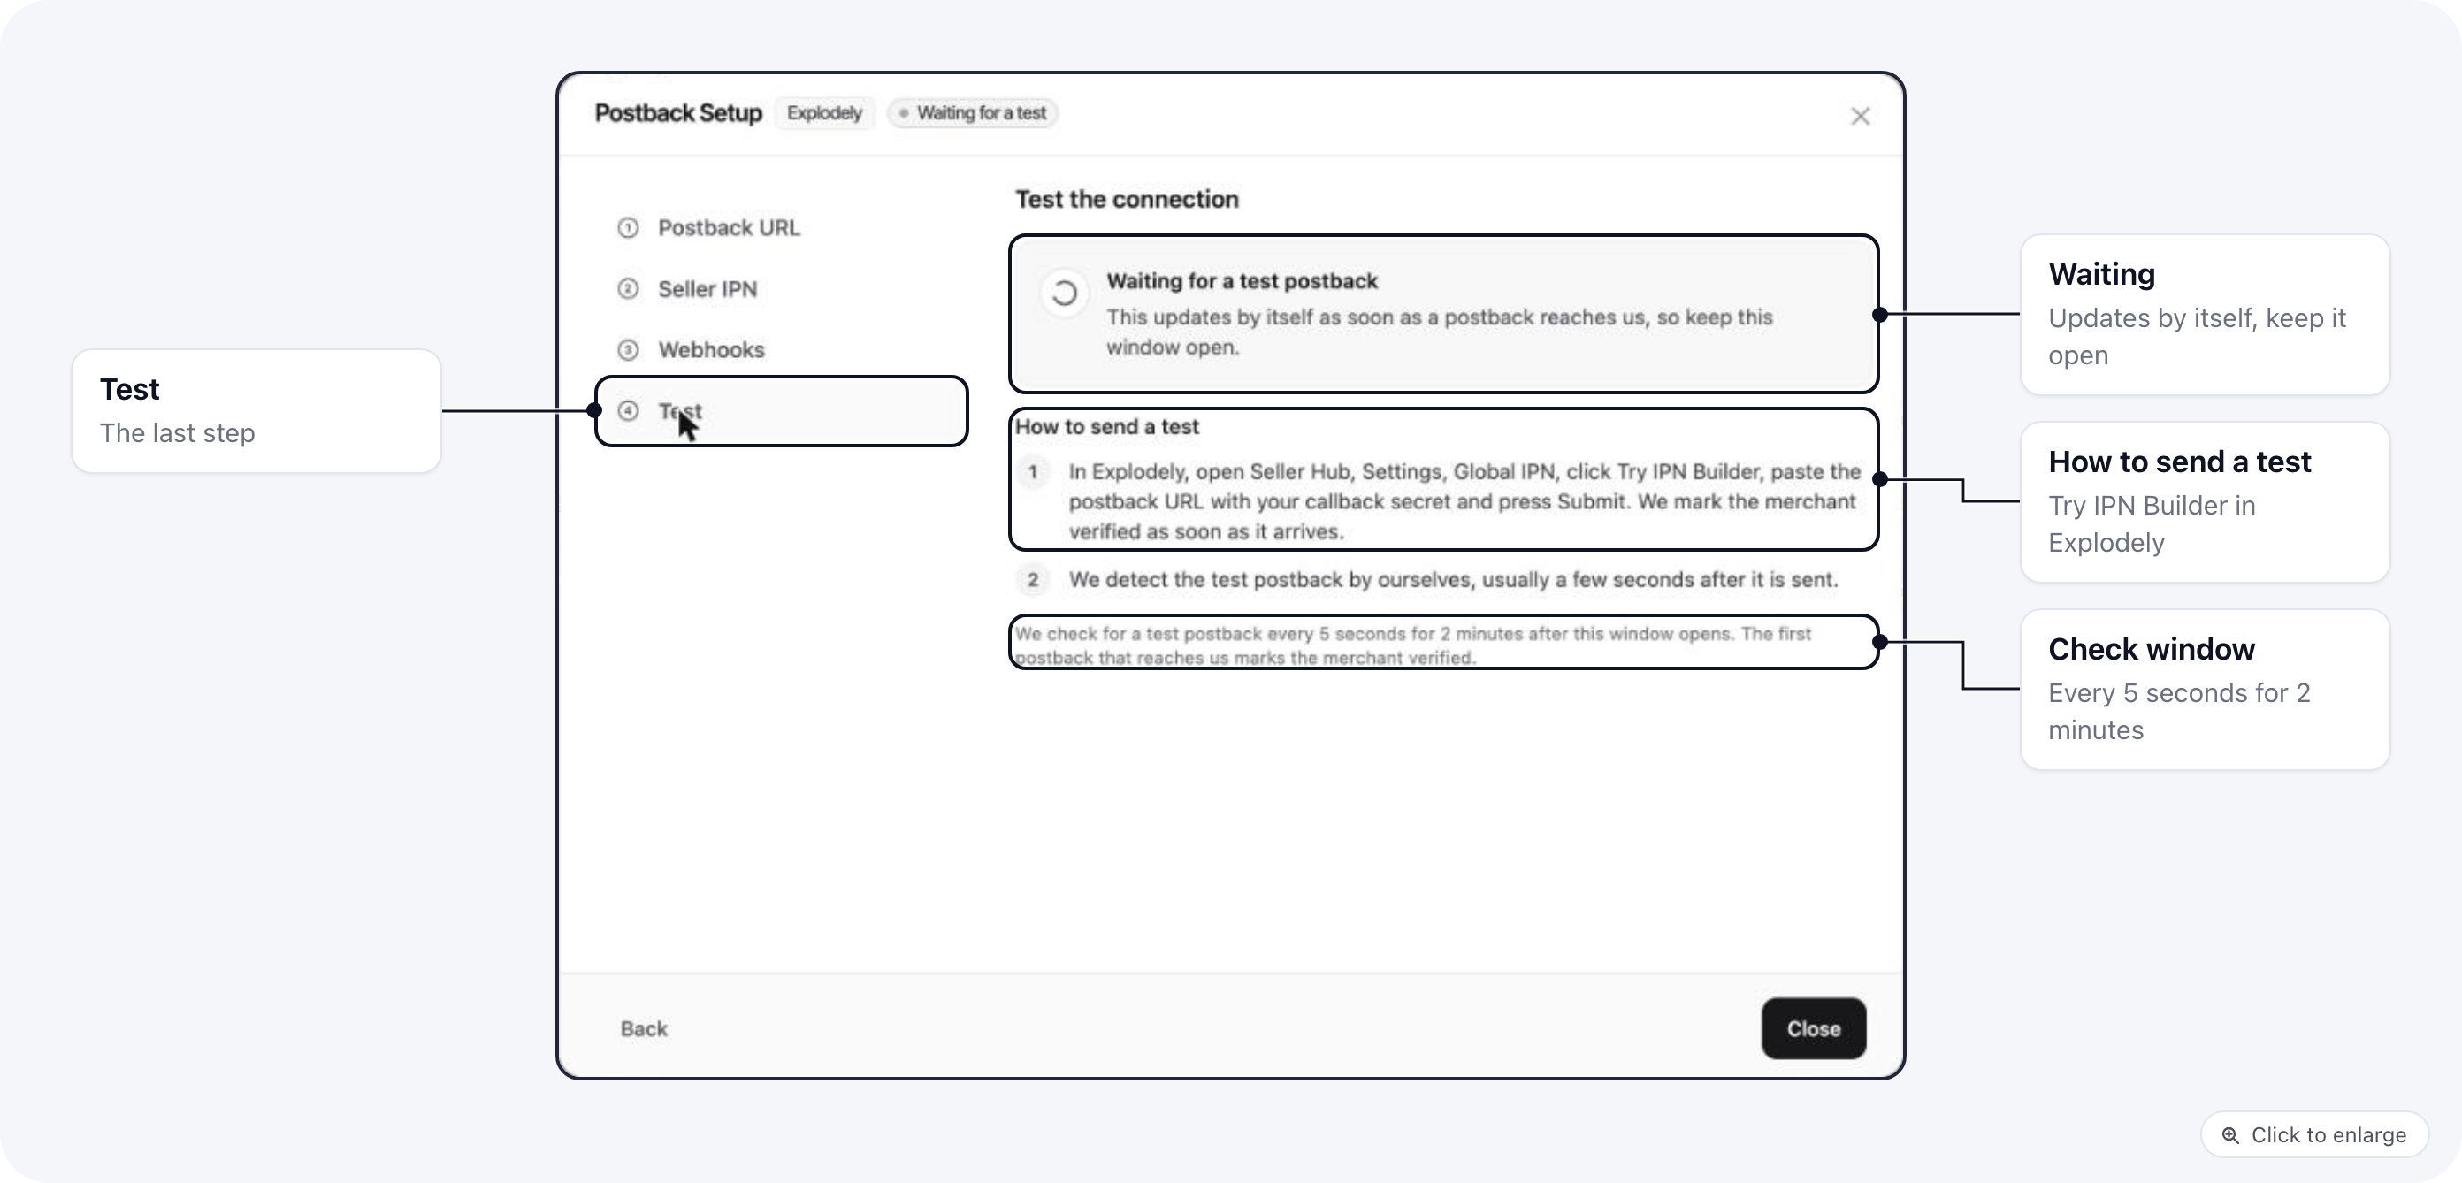Click the loading spinner icon
This screenshot has width=2462, height=1183.
tap(1064, 293)
